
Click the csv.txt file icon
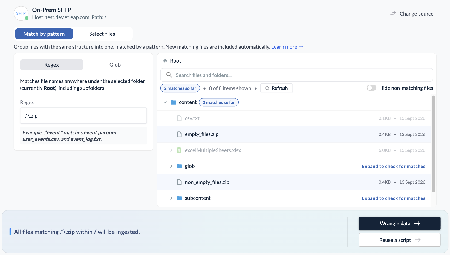pos(179,118)
